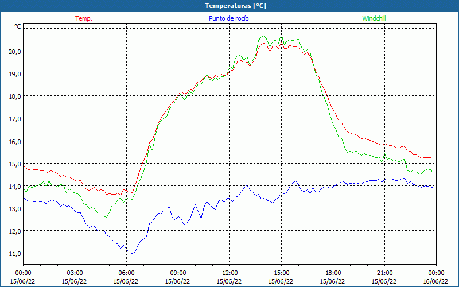The image size is (459, 287).
Task: Click the green windchill peak at 15:00
Action: pos(282,35)
